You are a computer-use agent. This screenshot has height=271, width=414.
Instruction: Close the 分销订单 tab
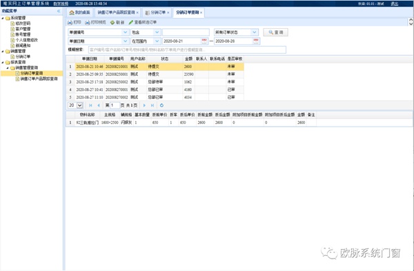click(x=168, y=12)
